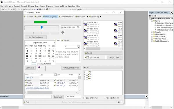
Task: Expand tree node 4
Action: (x=85, y=79)
